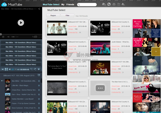Open the TI banner
This screenshot has height=113, width=161.
pos(147,52)
